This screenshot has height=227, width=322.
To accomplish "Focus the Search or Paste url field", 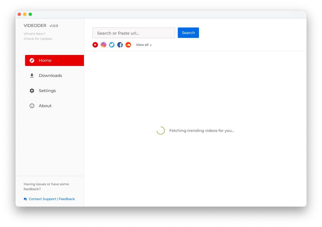I will pyautogui.click(x=134, y=33).
